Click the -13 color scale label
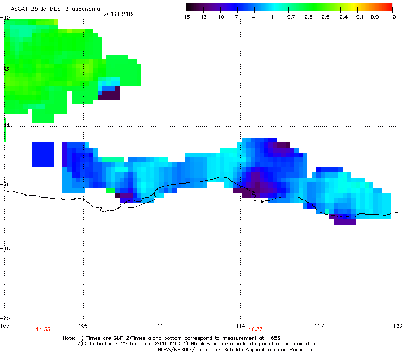 [202, 17]
